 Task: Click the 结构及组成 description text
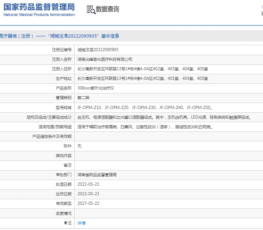click(x=164, y=117)
